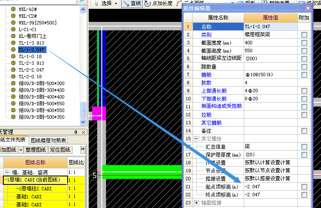321x208 pixels.
Task: Edit the 截面宽度 value cell 400
Action: point(271,43)
